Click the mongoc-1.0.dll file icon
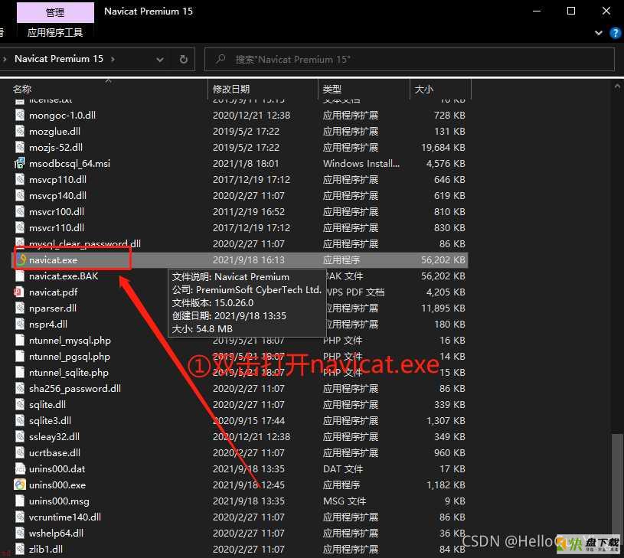This screenshot has width=624, height=558. click(19, 116)
